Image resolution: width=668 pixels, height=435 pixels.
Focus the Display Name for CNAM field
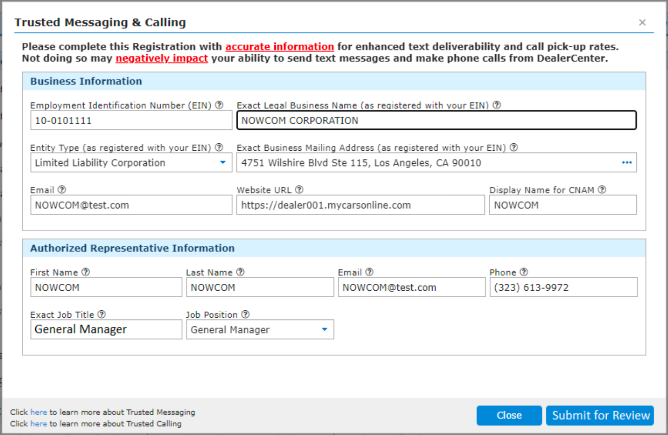coord(563,205)
